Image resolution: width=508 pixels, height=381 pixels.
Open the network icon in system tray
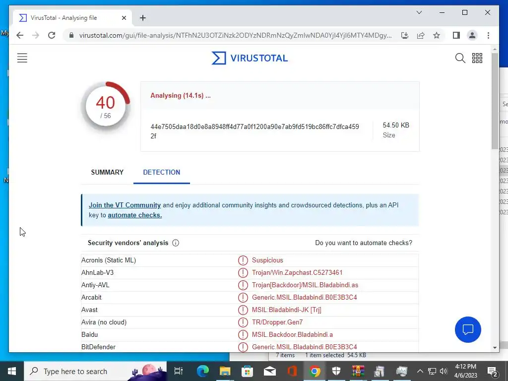[x=432, y=371]
